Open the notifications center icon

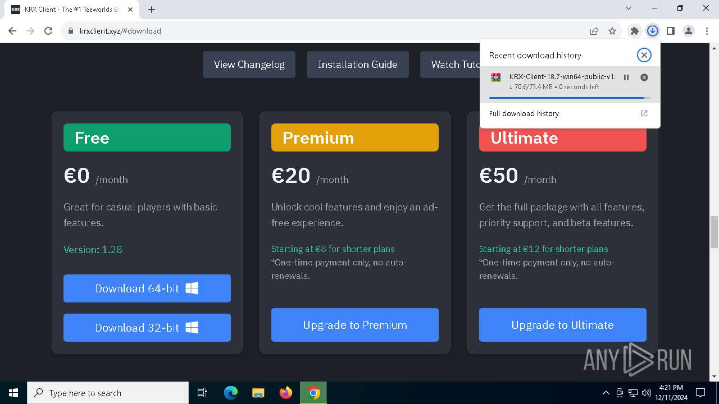(700, 393)
